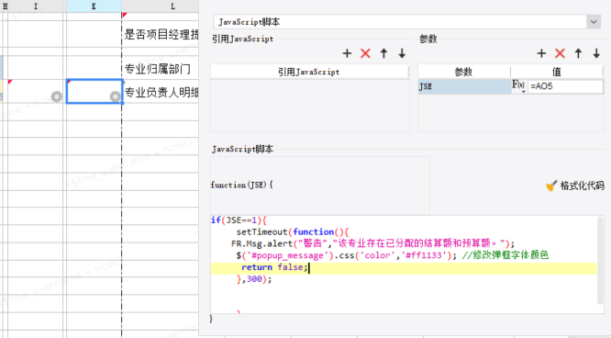Click the gear icon in cell I
The image size is (611, 338).
(x=57, y=96)
